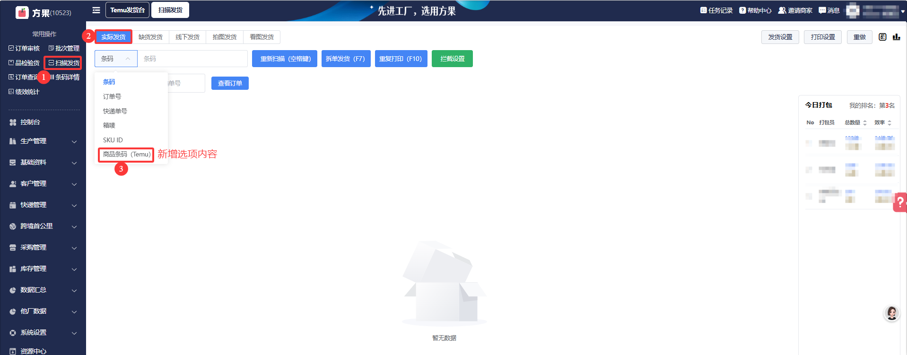
Task: Select the 线下发货 tab
Action: [x=187, y=37]
